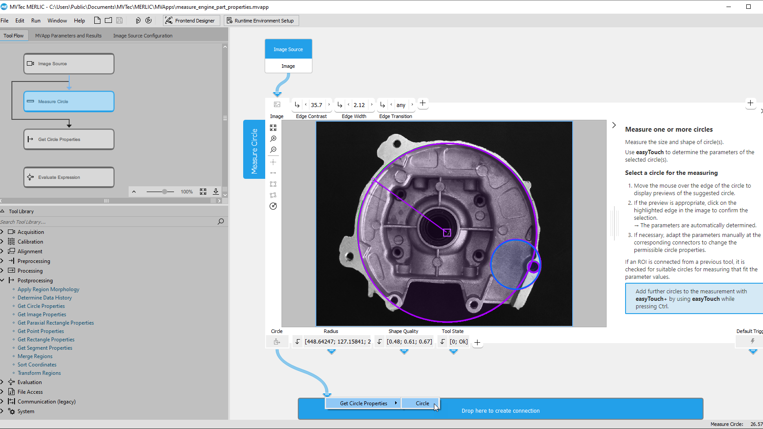Collapse the tool flow zoom bar
The width and height of the screenshot is (763, 429).
(134, 192)
